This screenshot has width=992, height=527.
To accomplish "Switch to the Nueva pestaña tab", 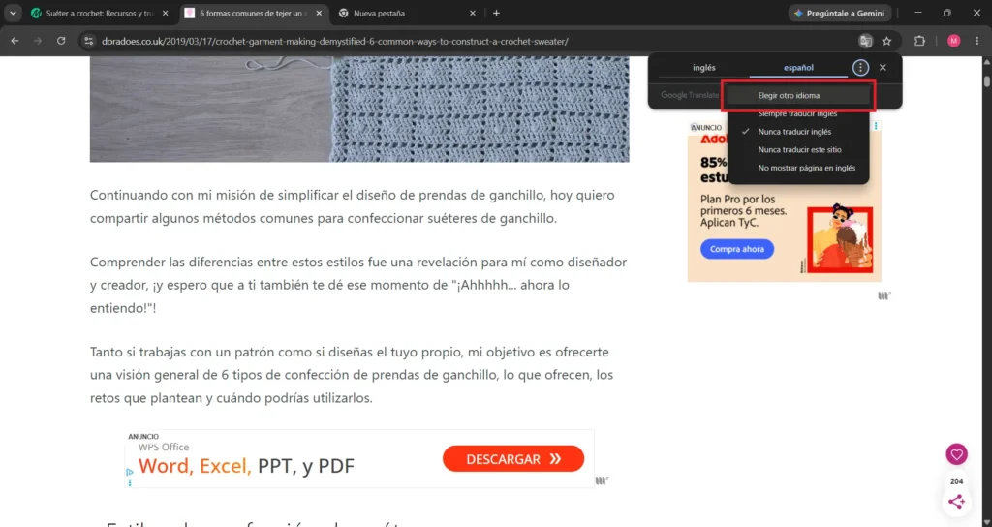I will [406, 13].
